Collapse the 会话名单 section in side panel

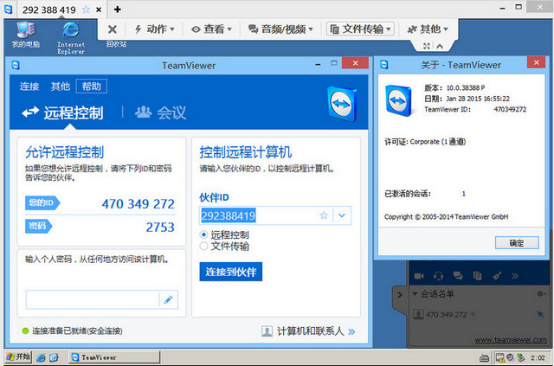[x=415, y=294]
